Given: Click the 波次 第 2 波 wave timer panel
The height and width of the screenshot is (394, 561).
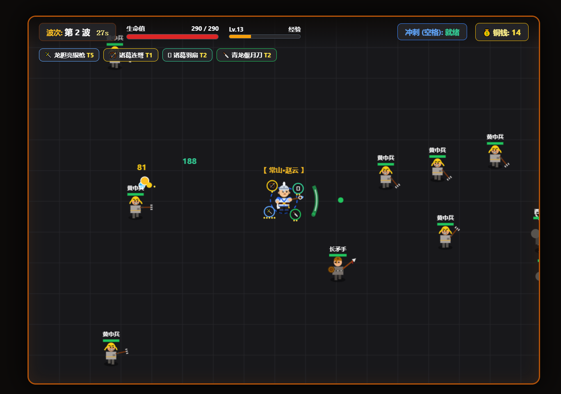Looking at the screenshot, I should click(78, 32).
